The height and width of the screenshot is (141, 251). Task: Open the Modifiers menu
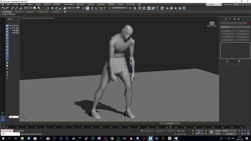click(47, 4)
